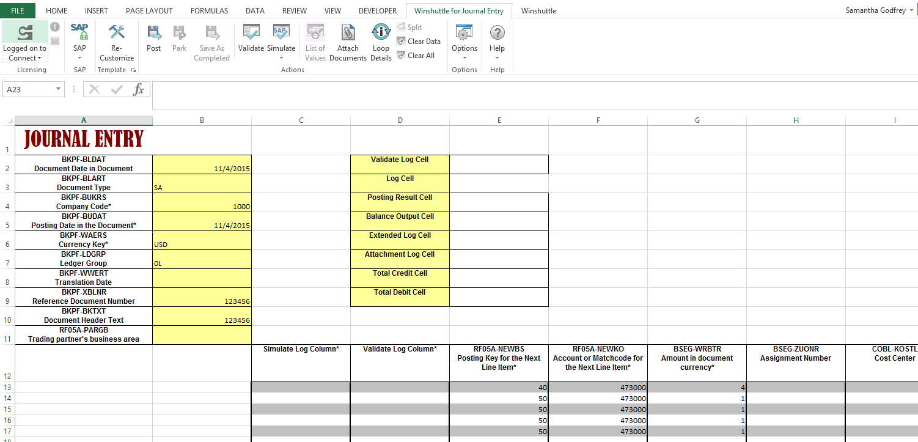The image size is (918, 442).
Task: Select BSEG-ZUONR Assignment Number header cell
Action: pyautogui.click(x=796, y=363)
